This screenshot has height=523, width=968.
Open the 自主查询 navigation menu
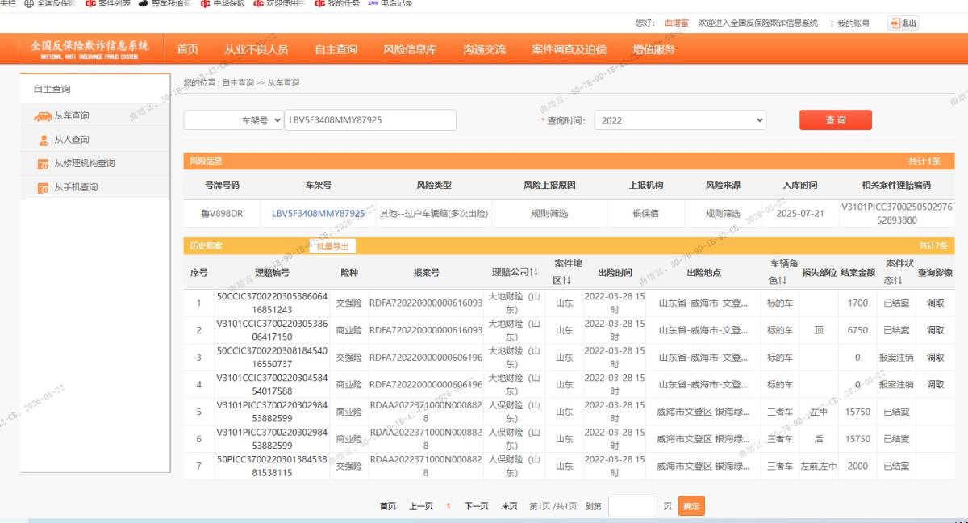(x=336, y=49)
